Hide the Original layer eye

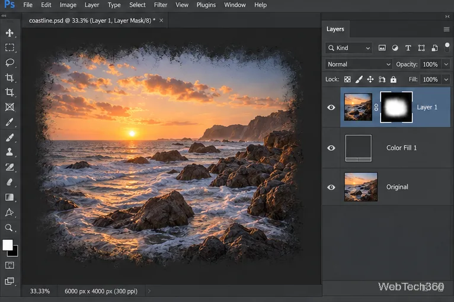pyautogui.click(x=331, y=187)
